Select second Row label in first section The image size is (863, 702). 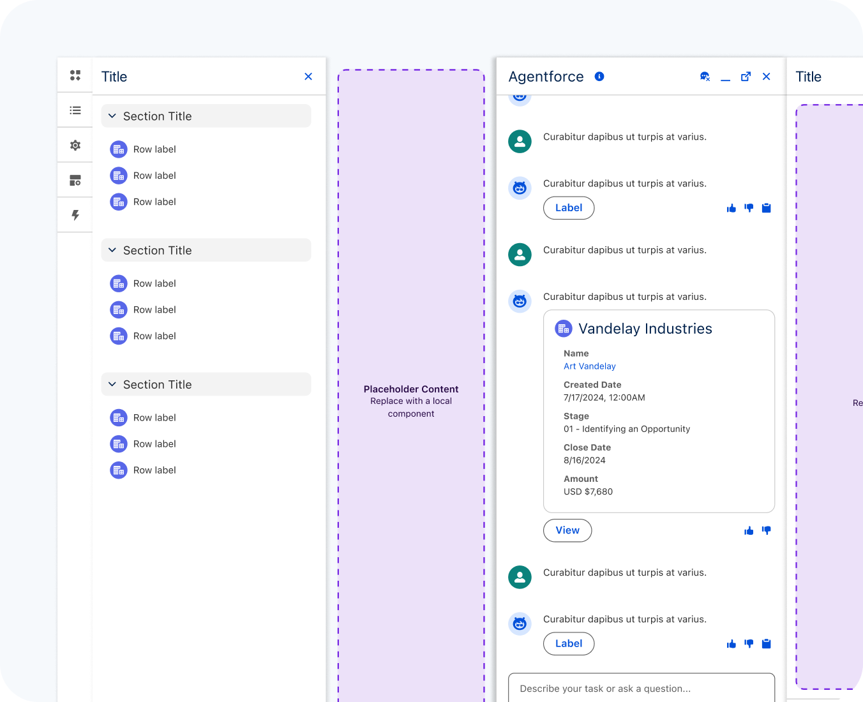pyautogui.click(x=154, y=175)
